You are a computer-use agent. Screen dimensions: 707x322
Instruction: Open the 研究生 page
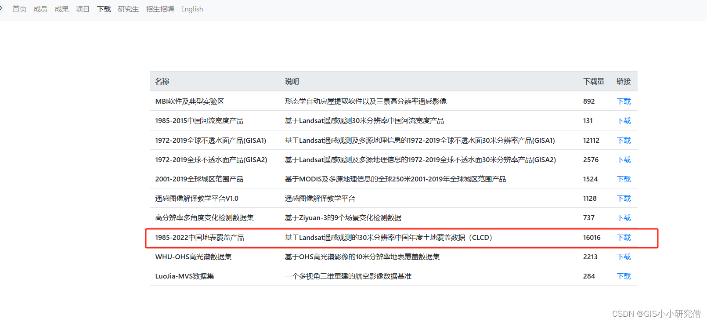(x=128, y=9)
